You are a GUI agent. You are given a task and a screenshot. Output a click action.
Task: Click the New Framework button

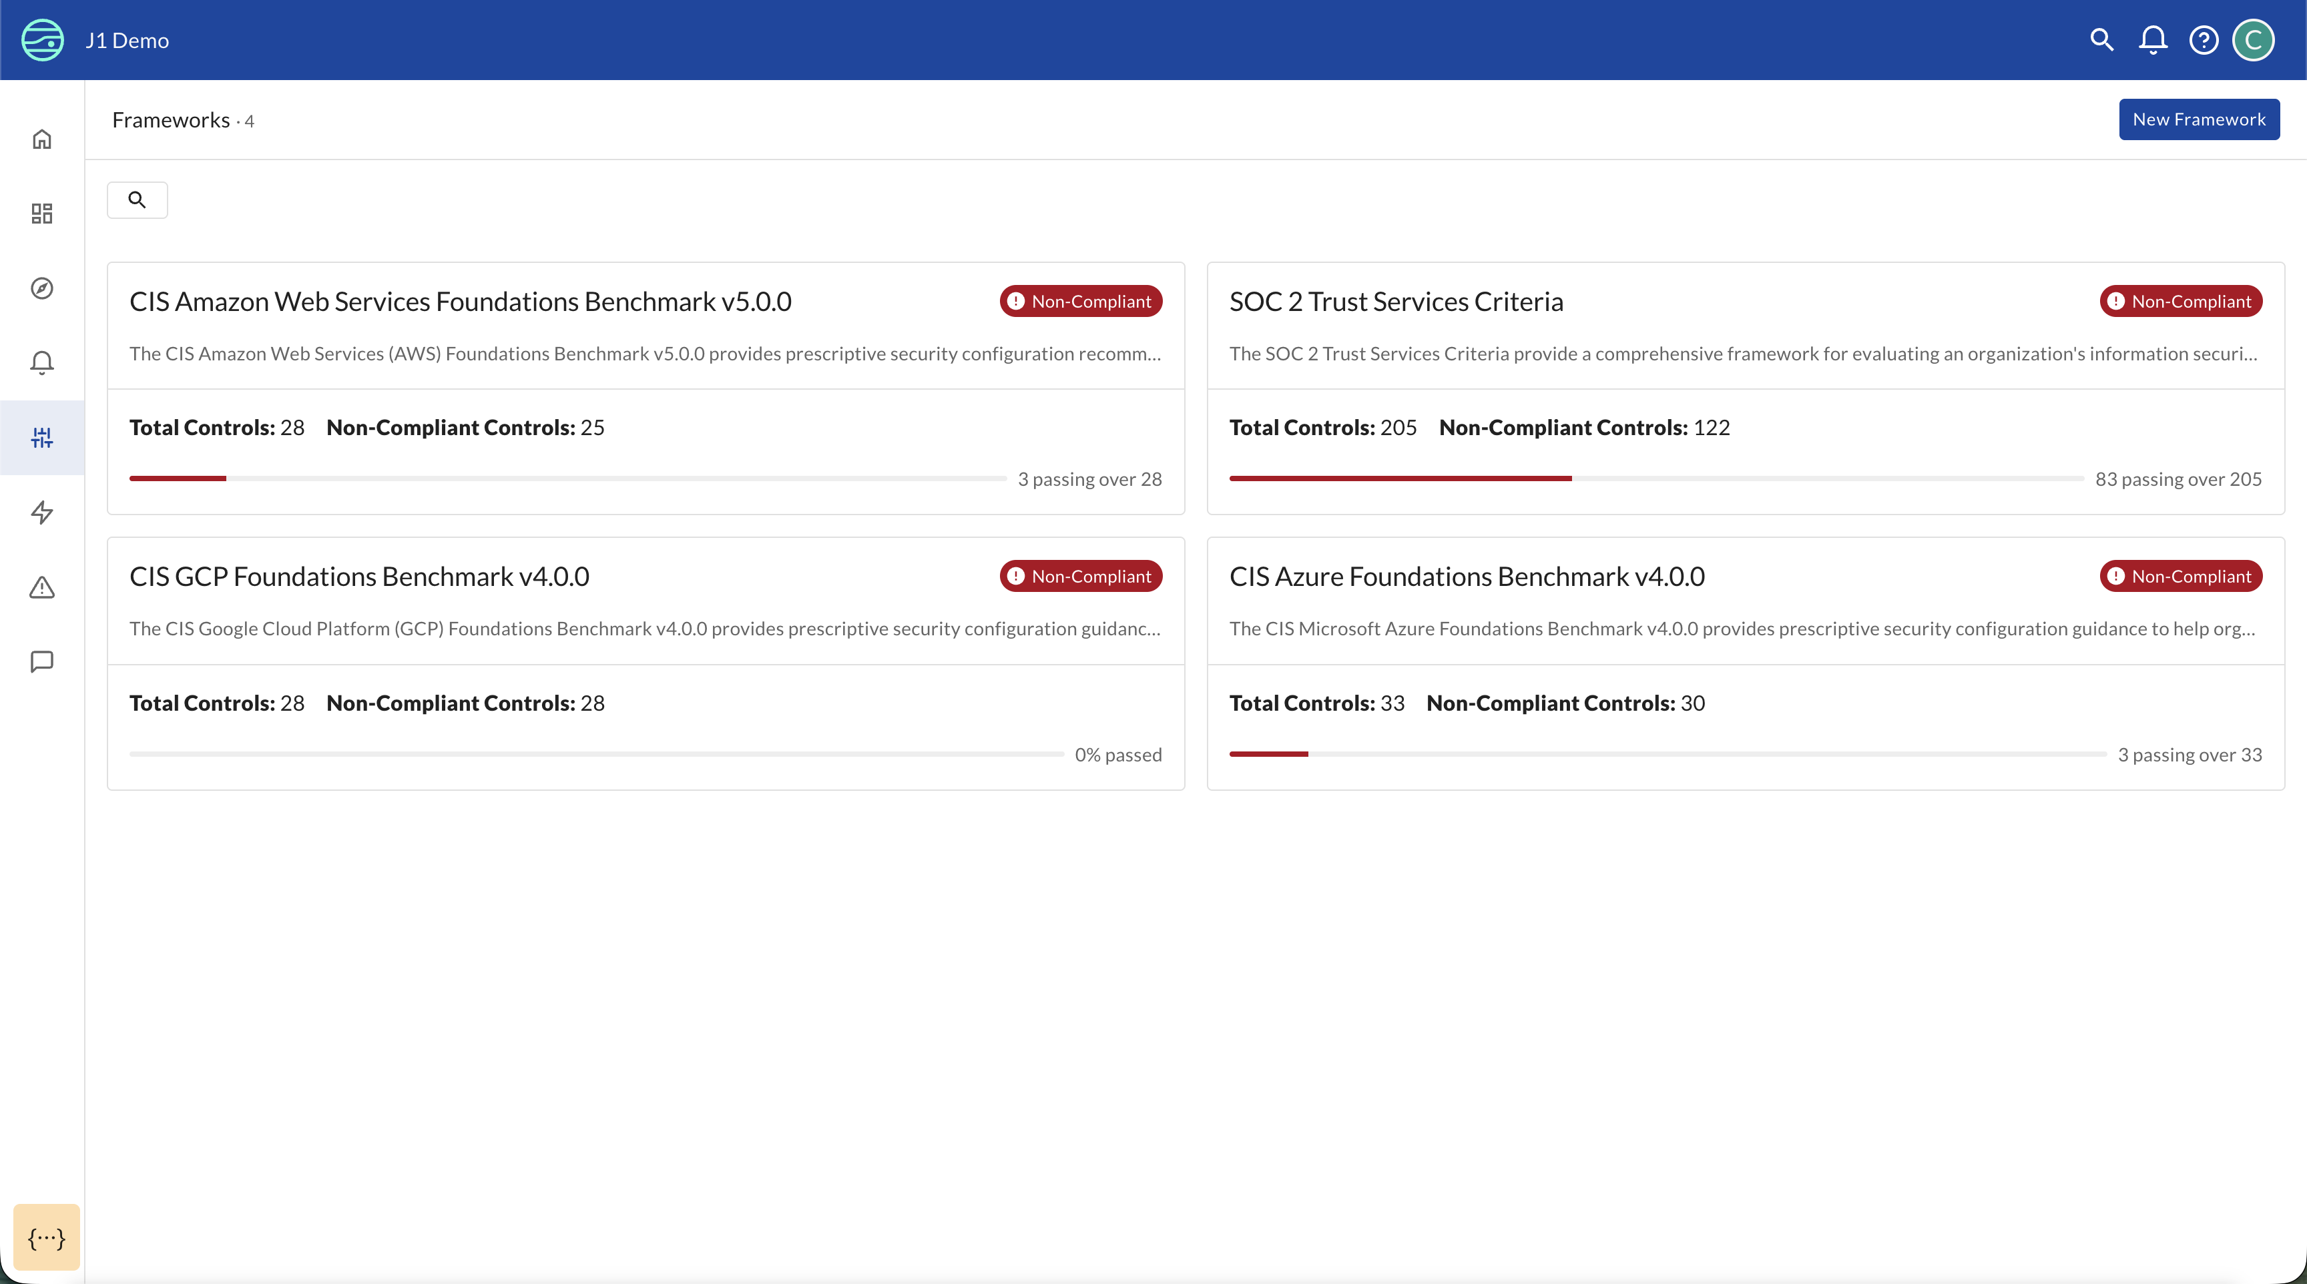point(2199,118)
